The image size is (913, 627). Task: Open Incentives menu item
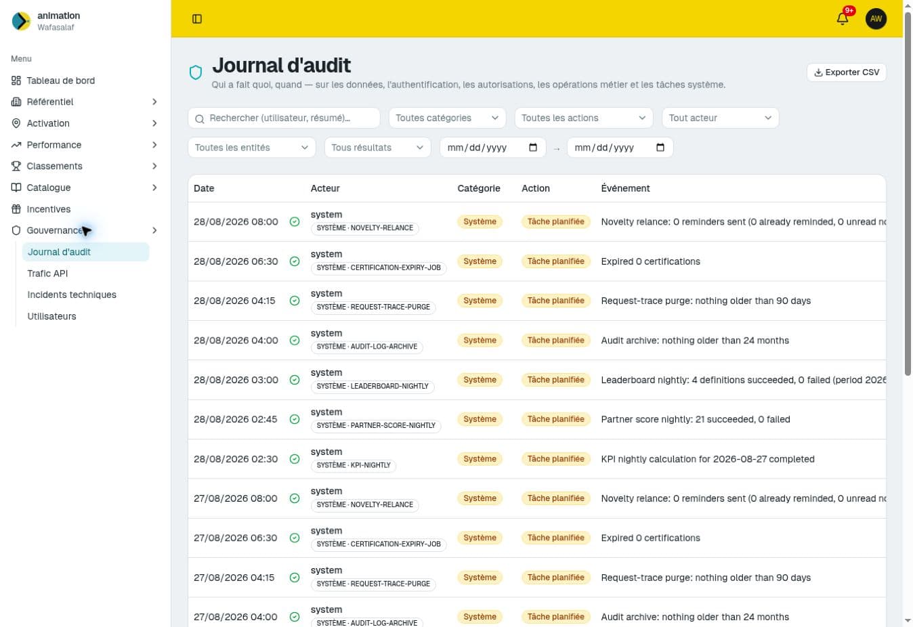point(85,209)
